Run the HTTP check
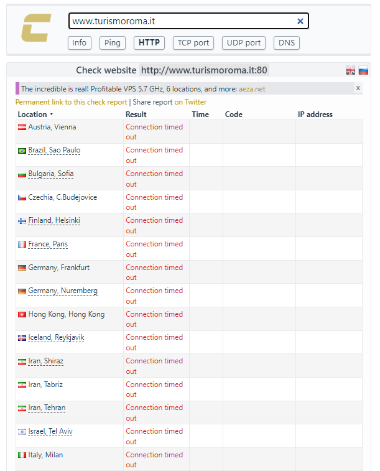This screenshot has width=380, height=471. (x=149, y=43)
